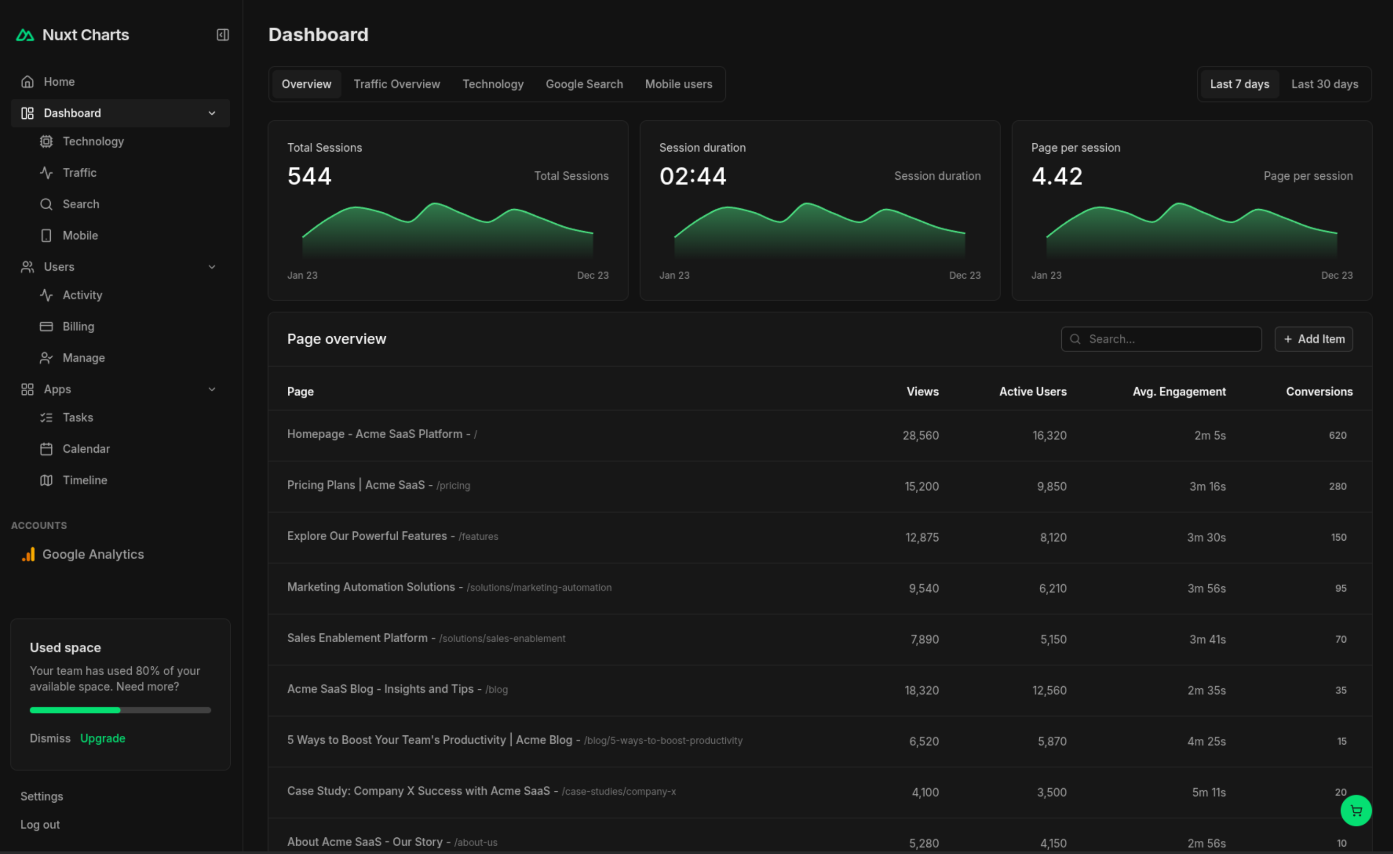Click the Upgrade link
1393x854 pixels.
pyautogui.click(x=103, y=738)
